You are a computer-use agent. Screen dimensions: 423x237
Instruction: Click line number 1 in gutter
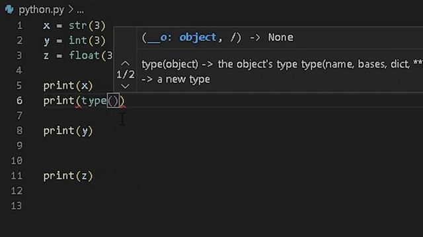[19, 26]
